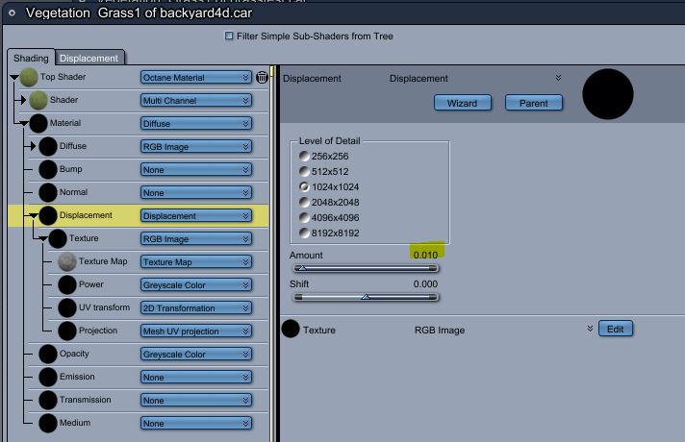Open the Normal None dropdown
The width and height of the screenshot is (685, 442).
pos(196,192)
